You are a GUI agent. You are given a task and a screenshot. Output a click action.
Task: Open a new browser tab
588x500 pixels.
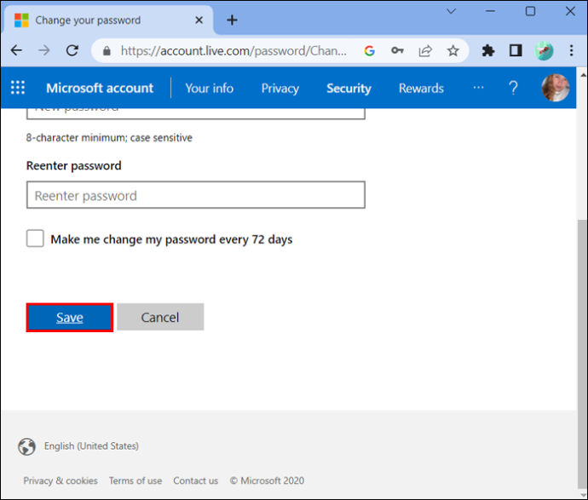coord(232,20)
